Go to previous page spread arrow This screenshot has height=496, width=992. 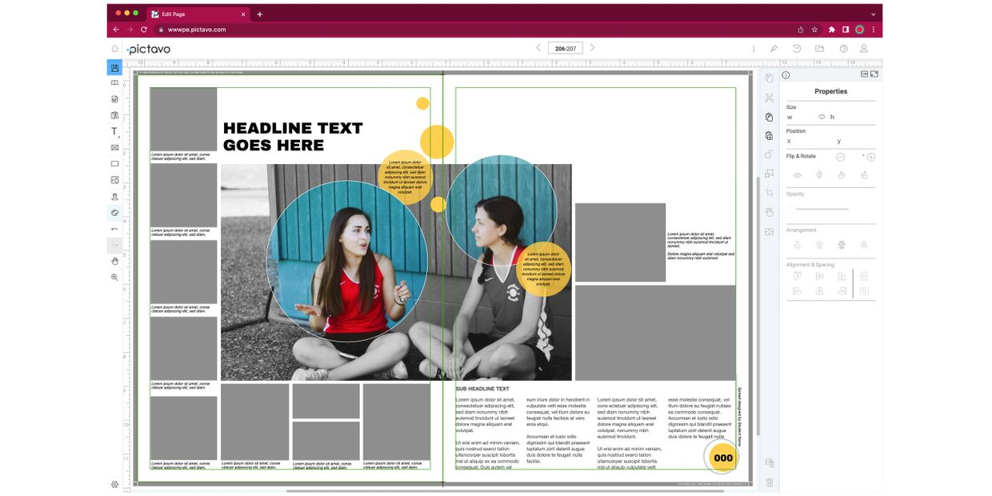pyautogui.click(x=538, y=48)
